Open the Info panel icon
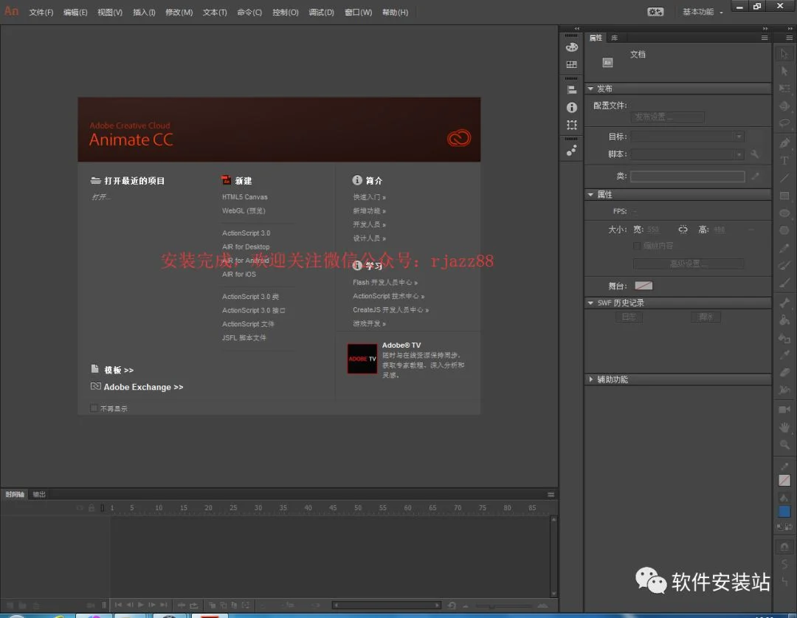 pyautogui.click(x=572, y=107)
